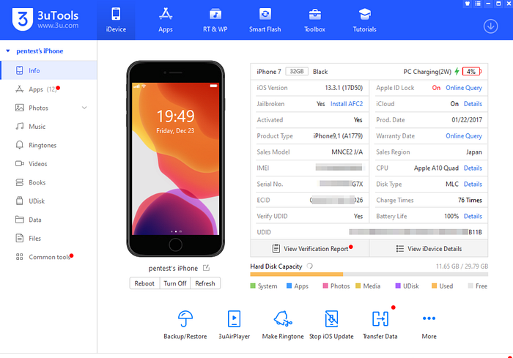Screen dimensions: 513x358
Task: Expand the Photos chevron
Action: click(x=84, y=108)
